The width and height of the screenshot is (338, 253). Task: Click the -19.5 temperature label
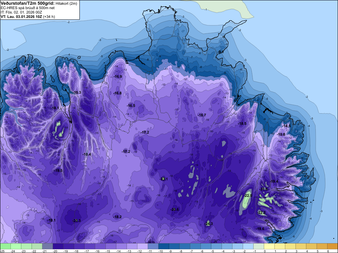58,170
